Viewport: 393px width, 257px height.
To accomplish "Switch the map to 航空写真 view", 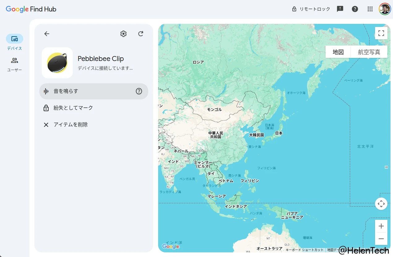I will coord(369,52).
